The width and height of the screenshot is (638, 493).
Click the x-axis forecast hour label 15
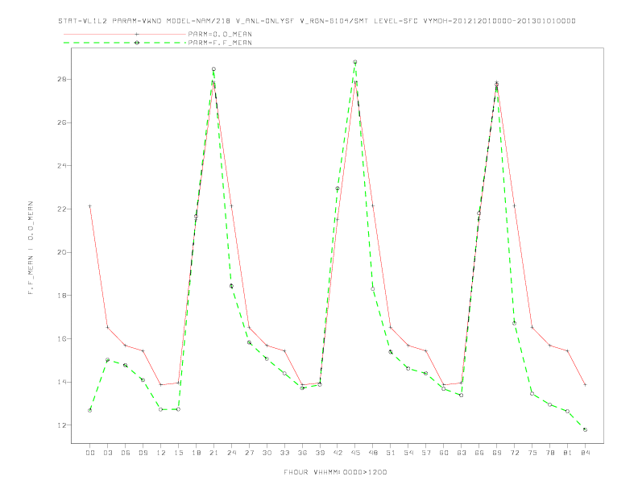pyautogui.click(x=178, y=453)
